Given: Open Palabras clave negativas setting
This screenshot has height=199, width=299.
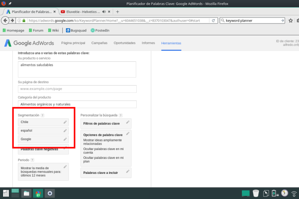Looking at the screenshot, I should click(x=43, y=149).
